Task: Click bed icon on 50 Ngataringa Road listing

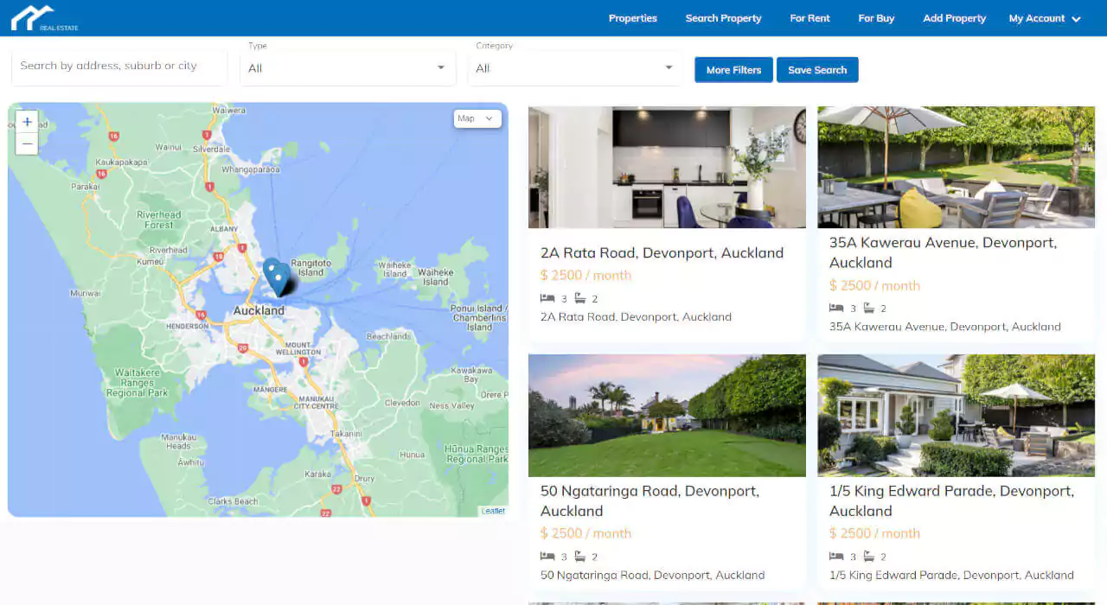Action: (547, 557)
